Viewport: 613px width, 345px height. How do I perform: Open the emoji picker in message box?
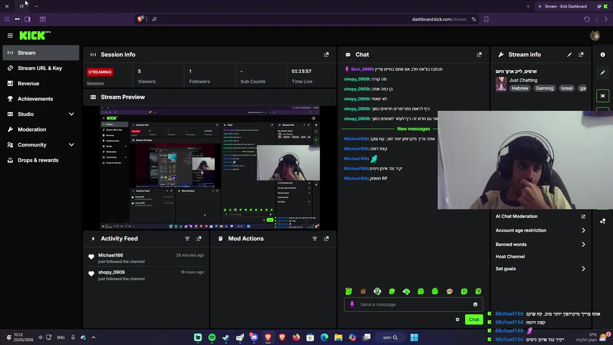475,304
